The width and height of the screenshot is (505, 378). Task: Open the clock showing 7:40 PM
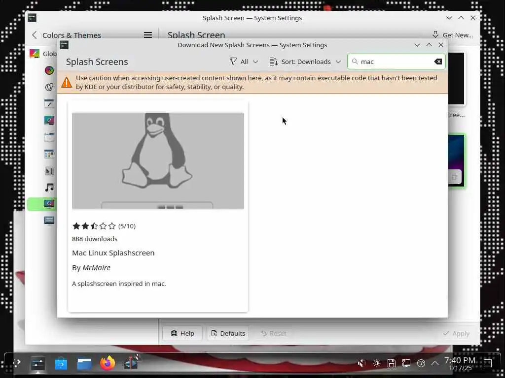coord(460,364)
